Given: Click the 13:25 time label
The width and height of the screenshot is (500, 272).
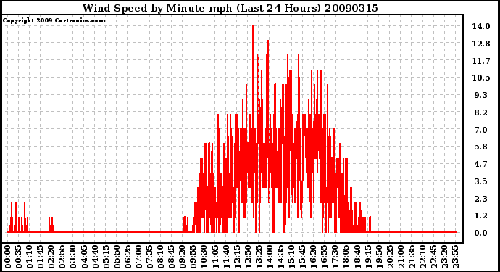Looking at the screenshot, I should point(258,257).
